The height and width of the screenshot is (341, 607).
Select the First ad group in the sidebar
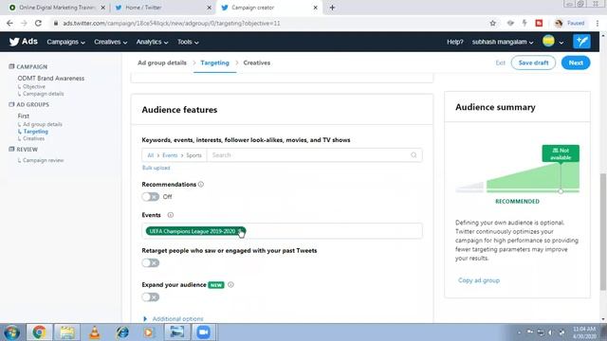(23, 116)
